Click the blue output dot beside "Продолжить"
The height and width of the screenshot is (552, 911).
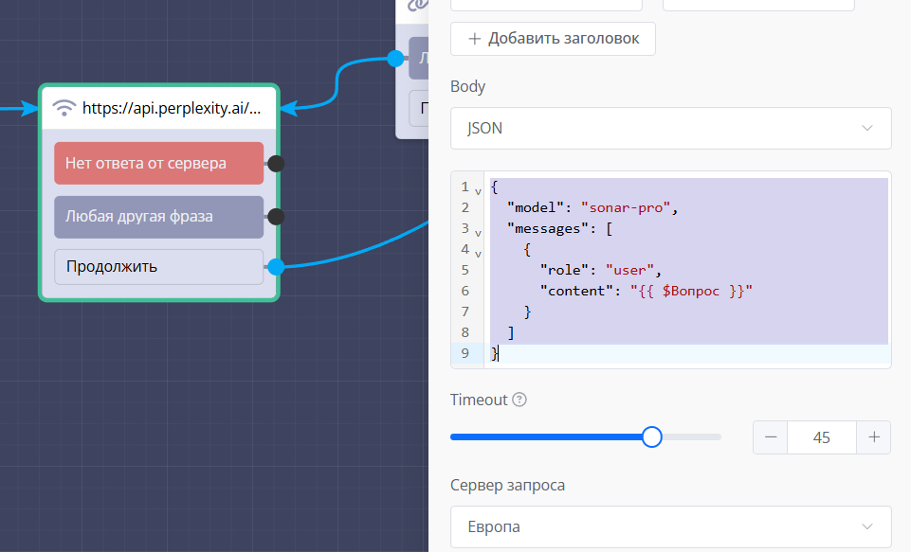point(276,267)
